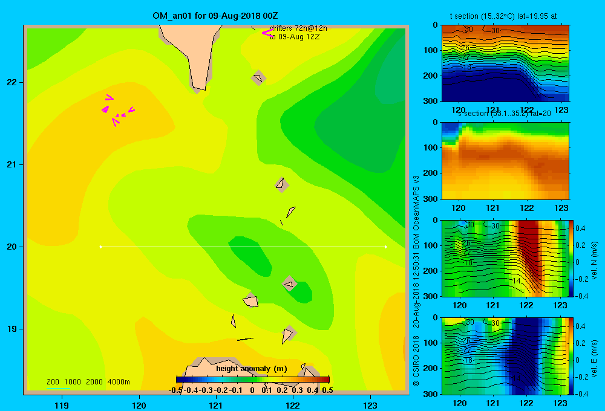Click longitude label '121' on main map axis
Screen dimensions: 605x411
coord(216,405)
